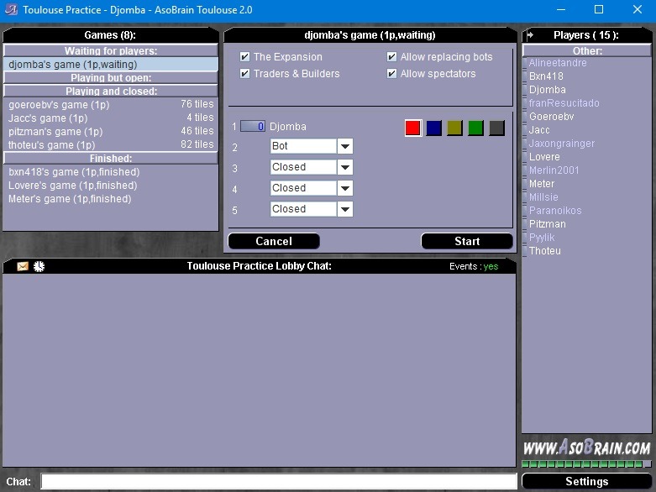Image resolution: width=656 pixels, height=492 pixels.
Task: Select goeroebv's game with 76 tiles
Action: click(x=110, y=104)
